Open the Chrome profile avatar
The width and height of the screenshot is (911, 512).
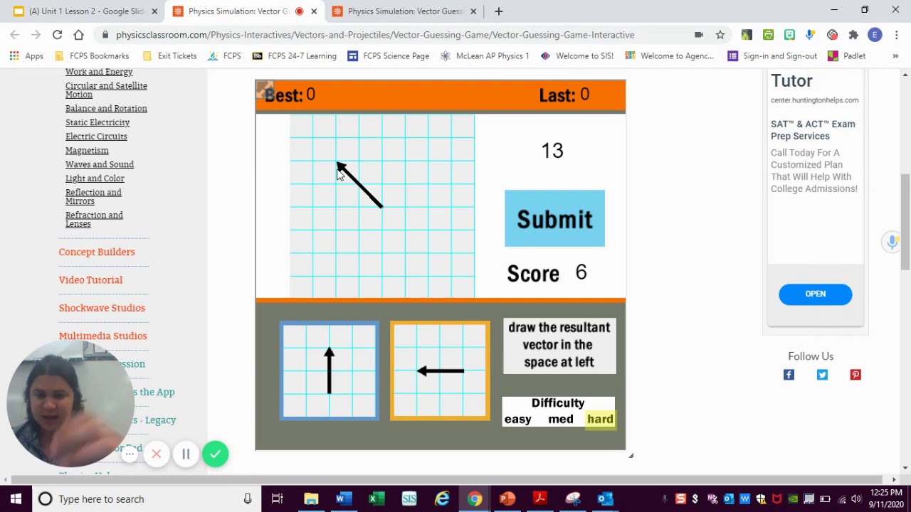[x=875, y=35]
